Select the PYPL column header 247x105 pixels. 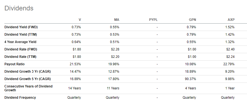(153, 20)
